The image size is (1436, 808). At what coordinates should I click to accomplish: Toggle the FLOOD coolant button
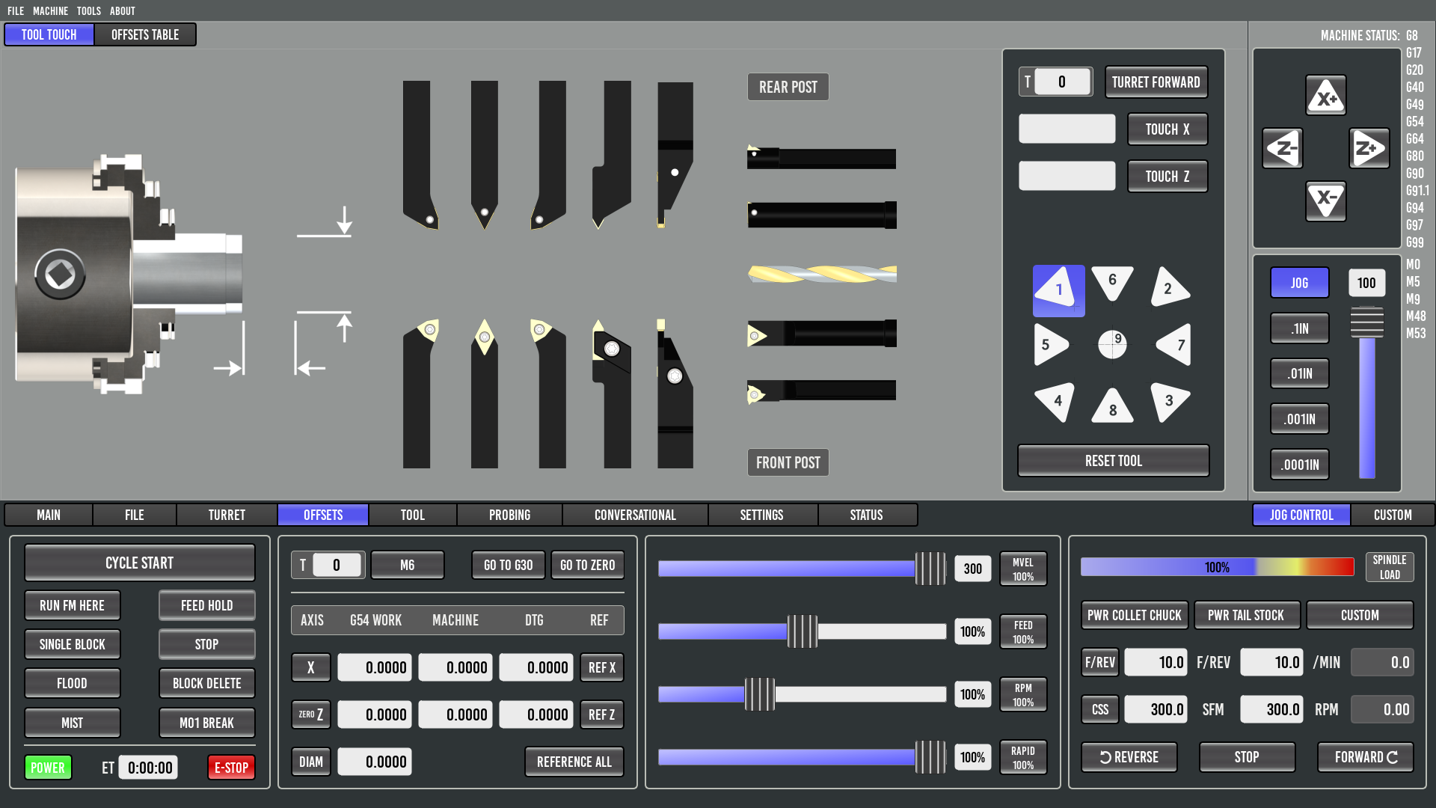(72, 683)
